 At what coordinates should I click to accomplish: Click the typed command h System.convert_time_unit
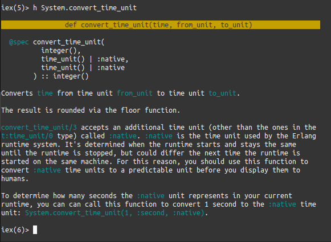tap(85, 8)
